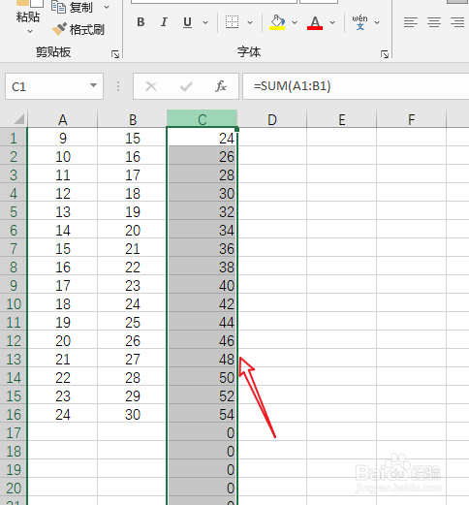The height and width of the screenshot is (505, 469).
Task: Select column C header
Action: coord(203,119)
